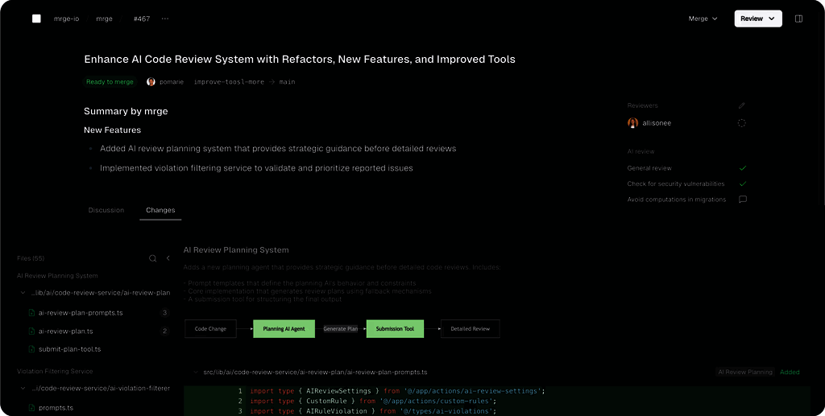Collapse the ai-review-plan folder in file tree
Viewport: 825px width, 416px height.
(x=23, y=293)
